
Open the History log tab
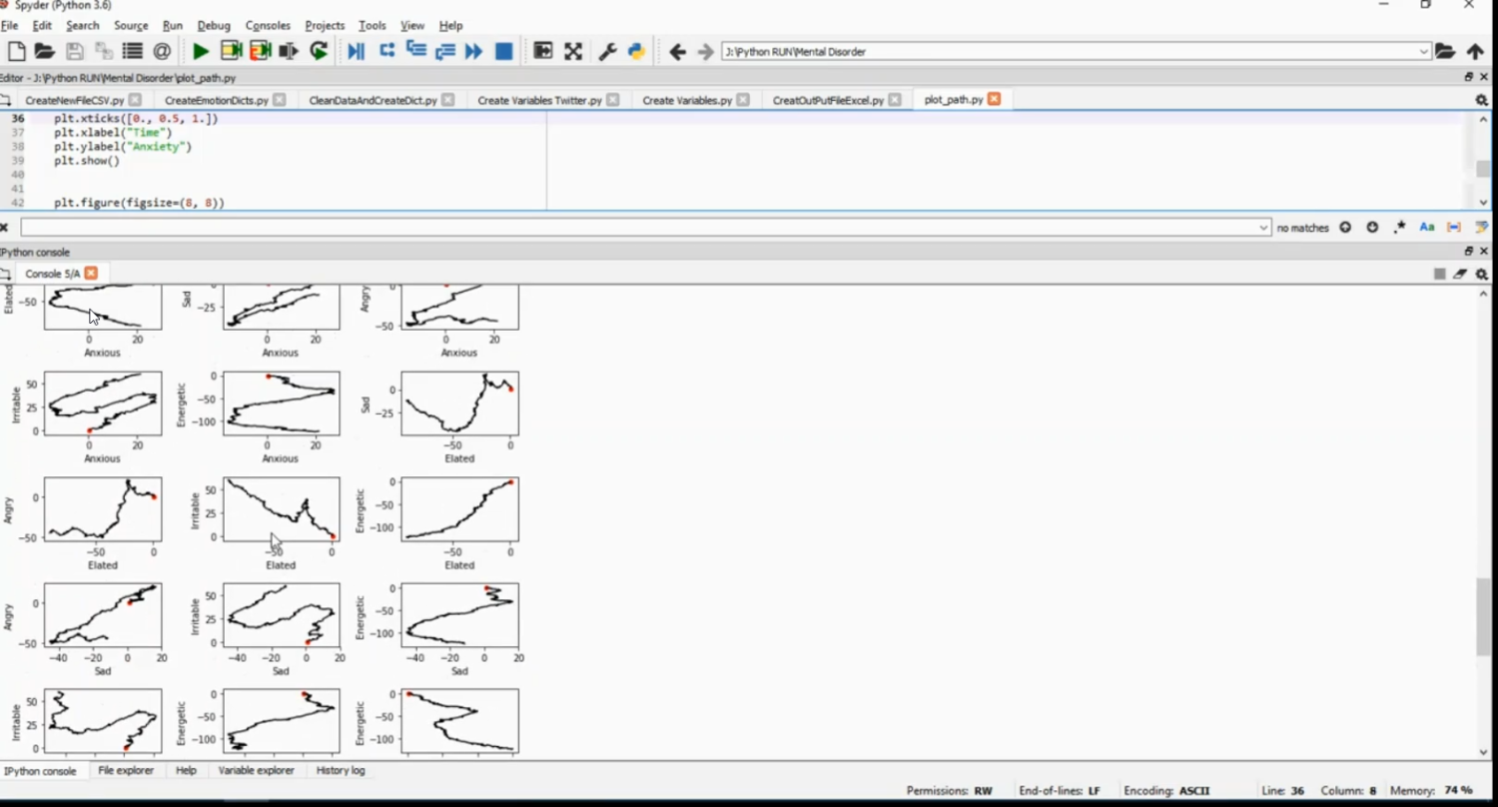click(341, 771)
